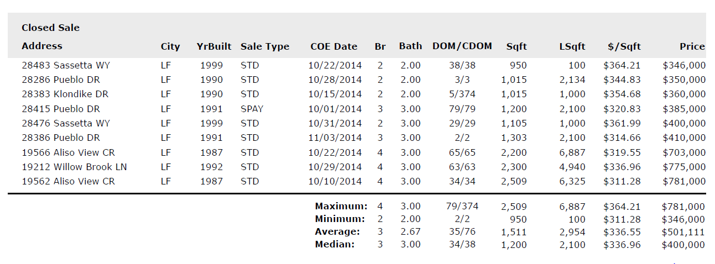Viewport: 715px width, 264px height.
Task: Click the Sale Type column header
Action: (x=265, y=47)
